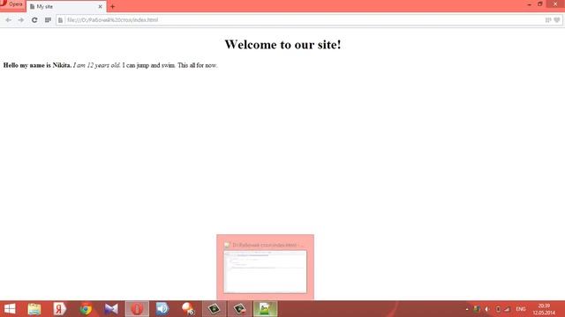Open Visual Studio from the taskbar
565x317 pixels.
pyautogui.click(x=111, y=309)
